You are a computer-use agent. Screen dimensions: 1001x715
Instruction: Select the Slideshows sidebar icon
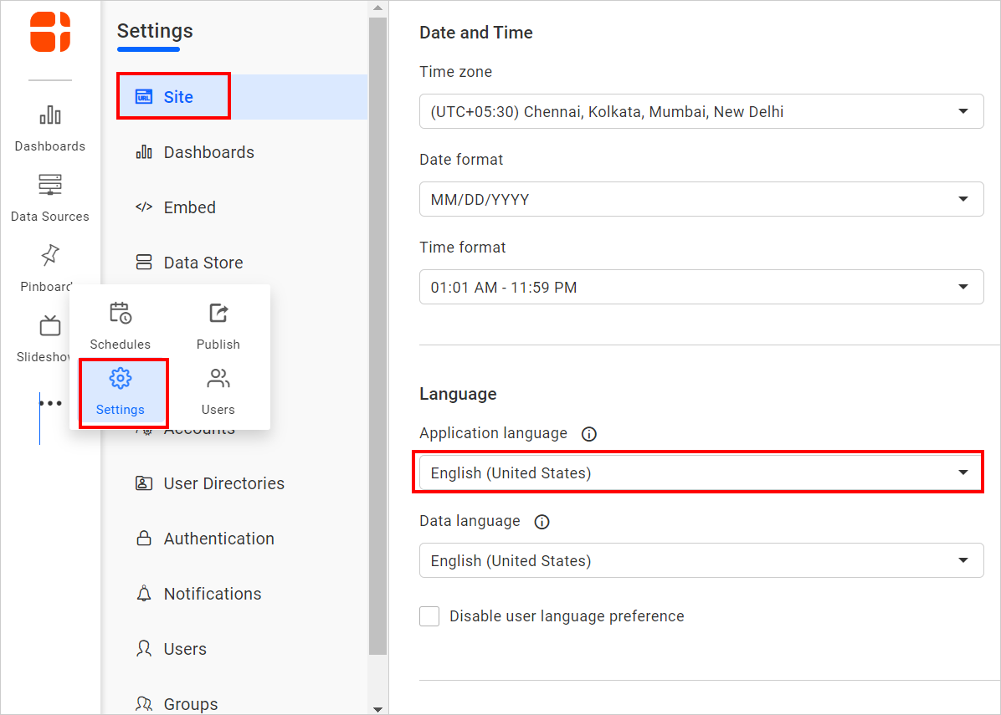click(x=50, y=335)
